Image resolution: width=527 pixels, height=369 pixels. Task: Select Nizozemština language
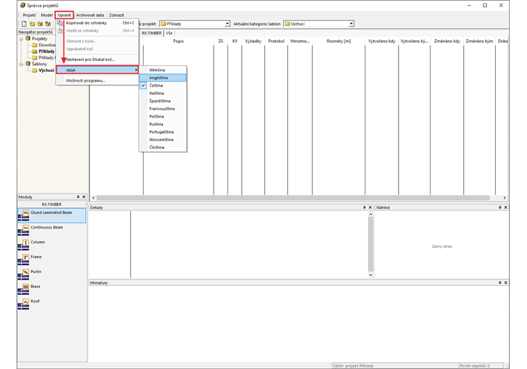[163, 140]
